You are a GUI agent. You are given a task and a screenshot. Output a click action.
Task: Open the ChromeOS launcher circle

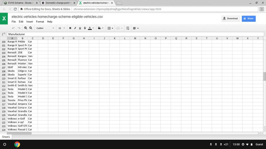[5, 145]
